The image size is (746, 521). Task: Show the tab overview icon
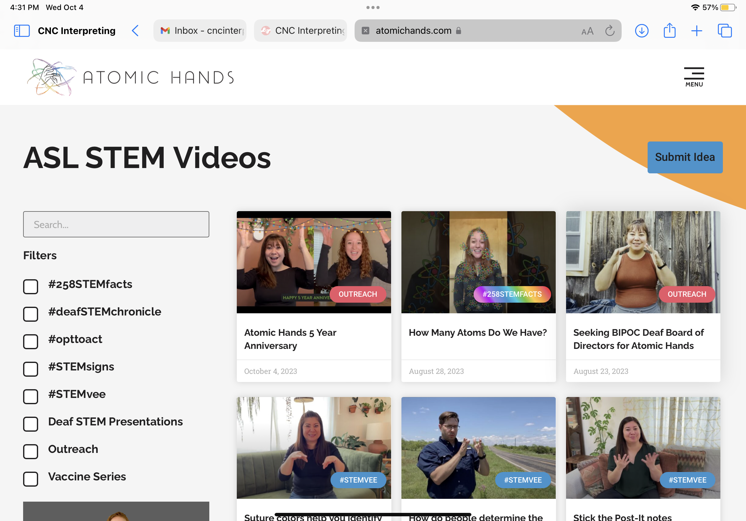click(724, 31)
